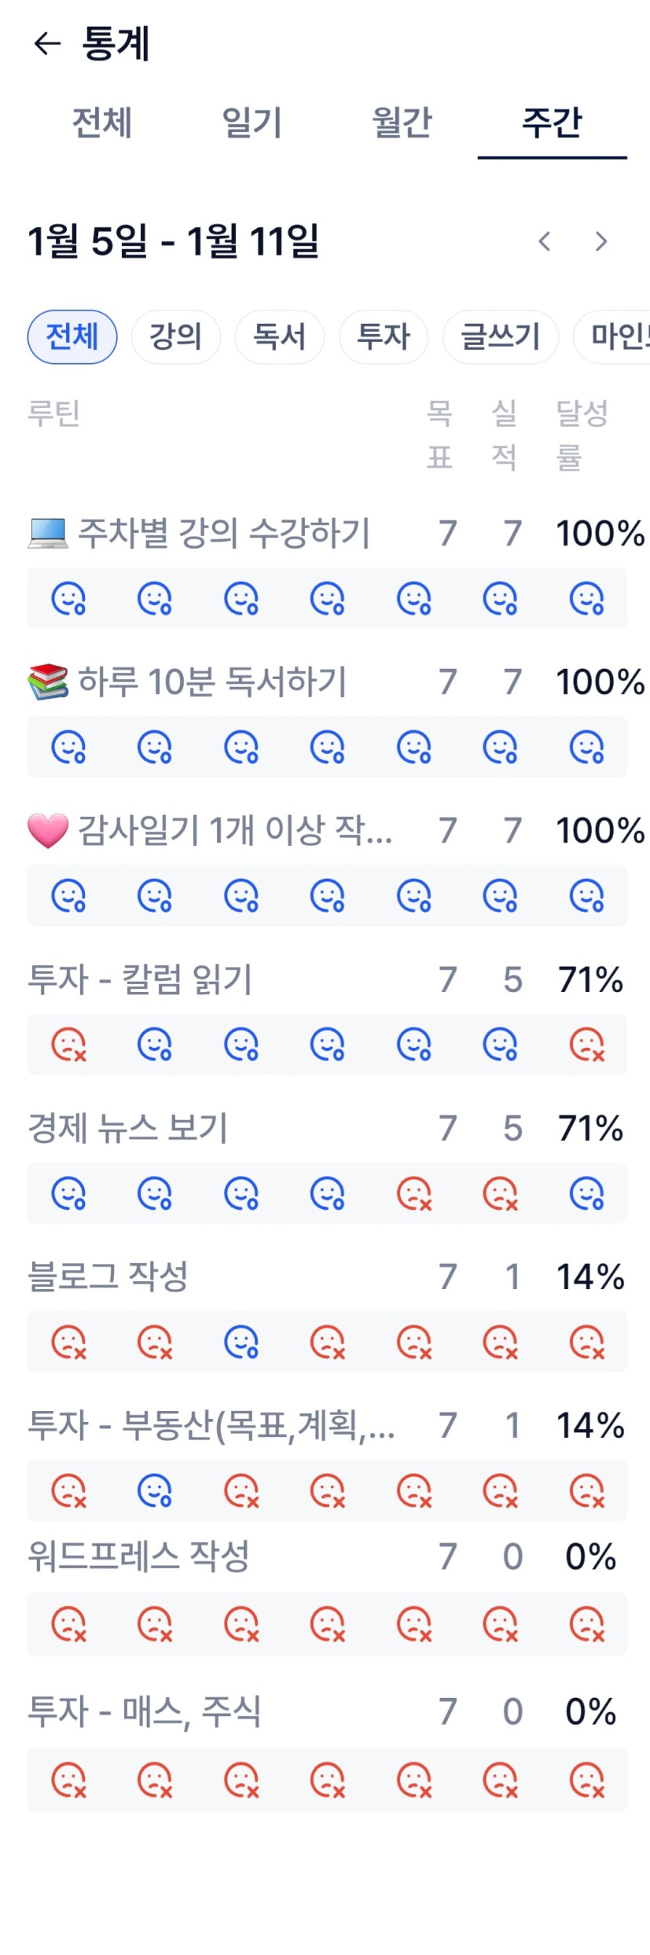This screenshot has width=650, height=1955.
Task: Switch to the 일기 tab
Action: [252, 123]
